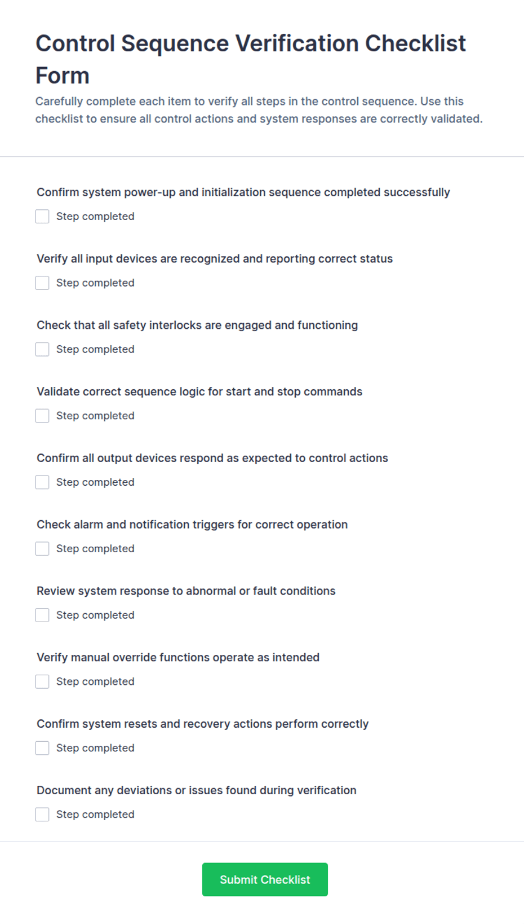
Task: Tick checkbox for input devices recognized step
Action: tap(42, 283)
